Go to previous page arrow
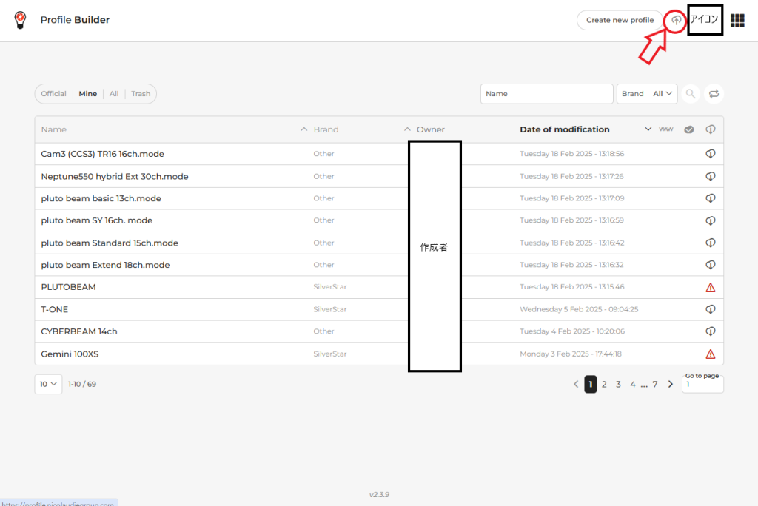Image resolution: width=758 pixels, height=506 pixels. (576, 384)
